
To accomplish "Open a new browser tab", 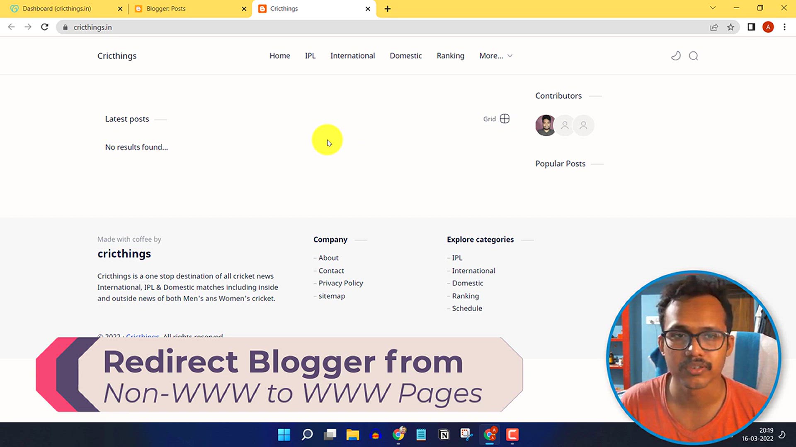I will 388,9.
